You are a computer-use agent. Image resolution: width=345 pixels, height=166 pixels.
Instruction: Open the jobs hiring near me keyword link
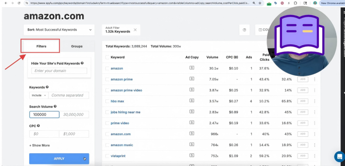(125, 112)
